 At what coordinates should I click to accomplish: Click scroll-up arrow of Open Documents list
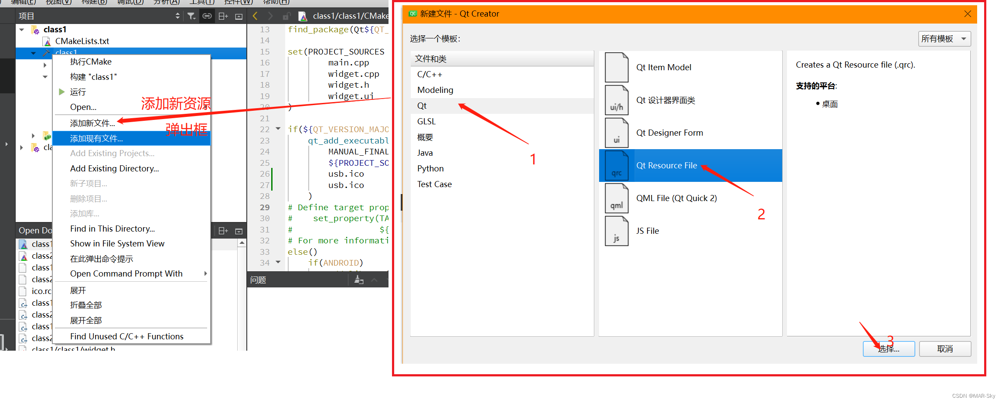point(242,242)
